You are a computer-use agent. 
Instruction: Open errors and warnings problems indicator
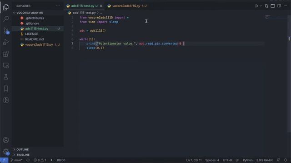[x=40, y=160]
